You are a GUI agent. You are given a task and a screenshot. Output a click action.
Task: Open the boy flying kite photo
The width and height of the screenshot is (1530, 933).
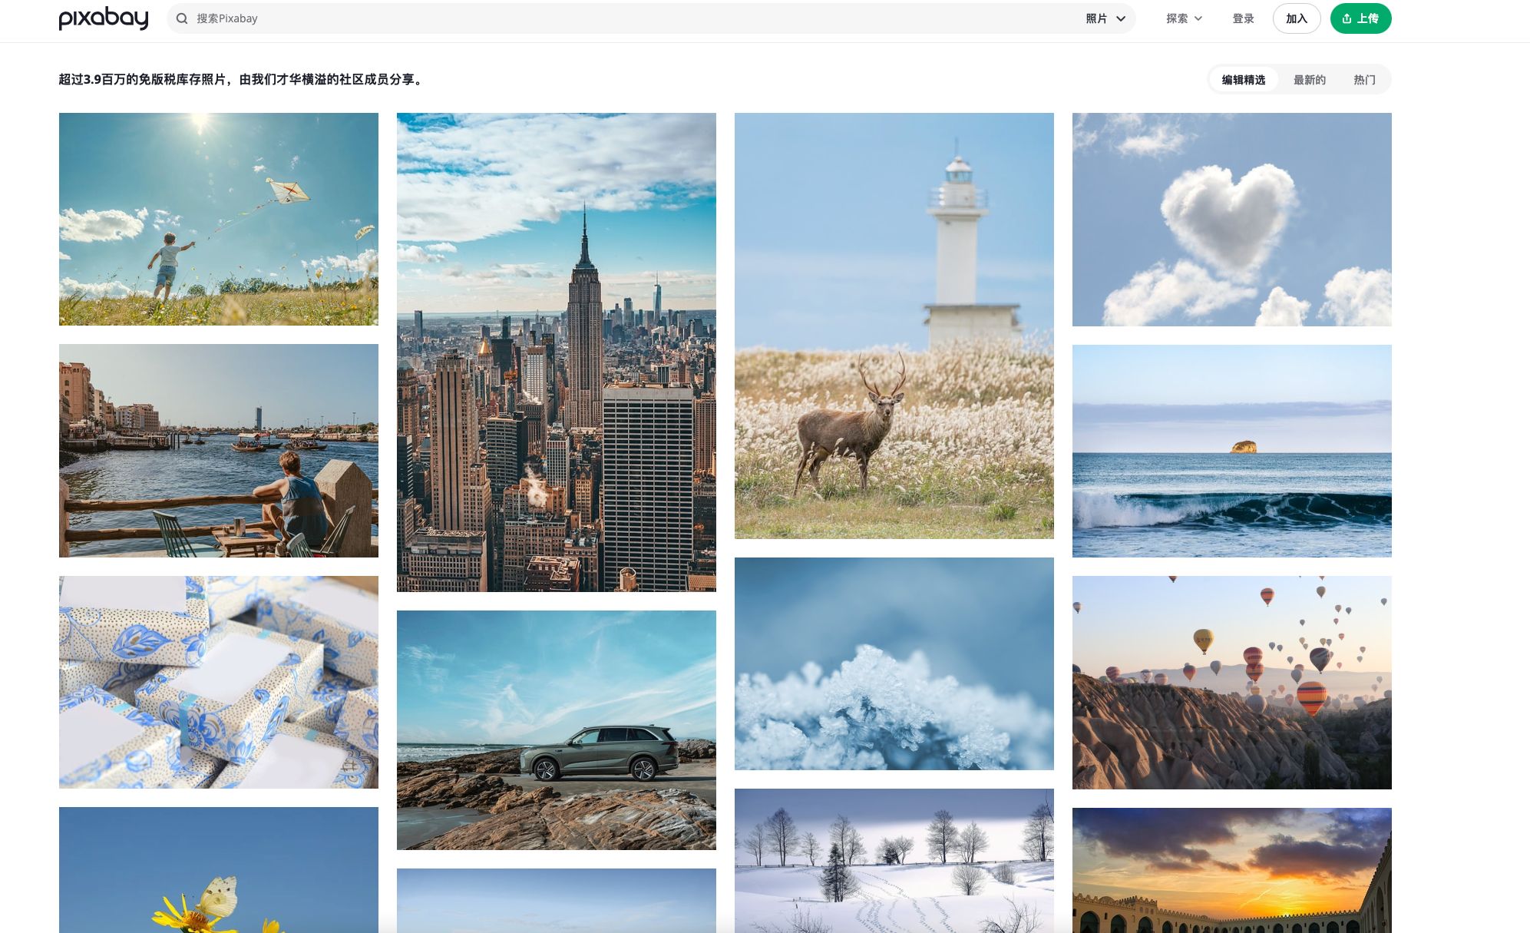[219, 219]
